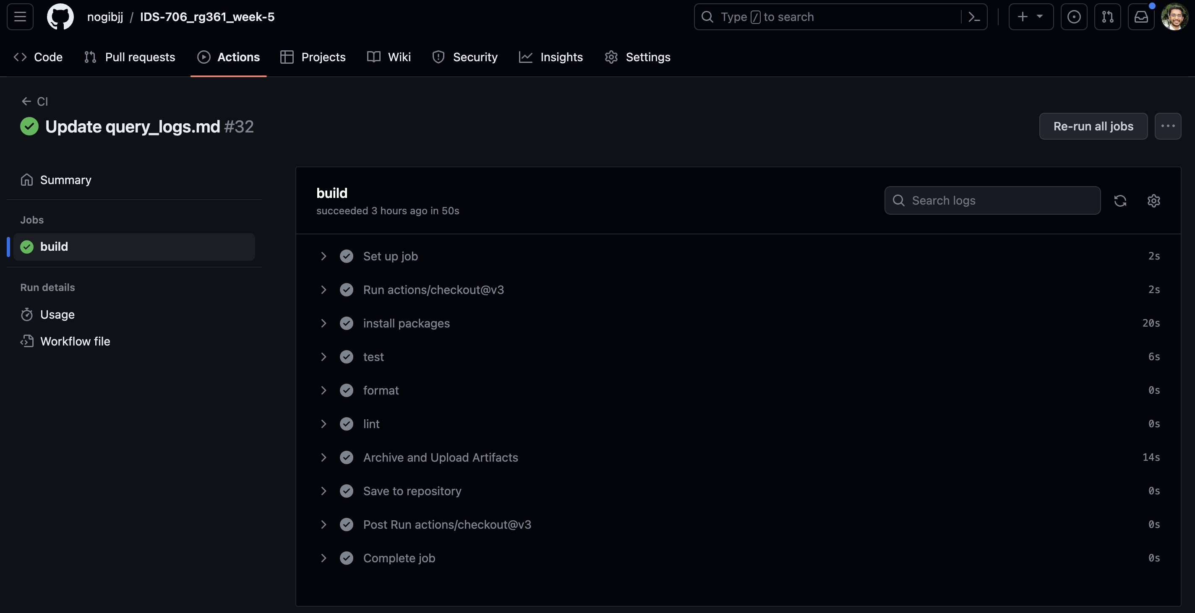1195x613 pixels.
Task: Switch to the Pull requests tab
Action: click(x=129, y=57)
